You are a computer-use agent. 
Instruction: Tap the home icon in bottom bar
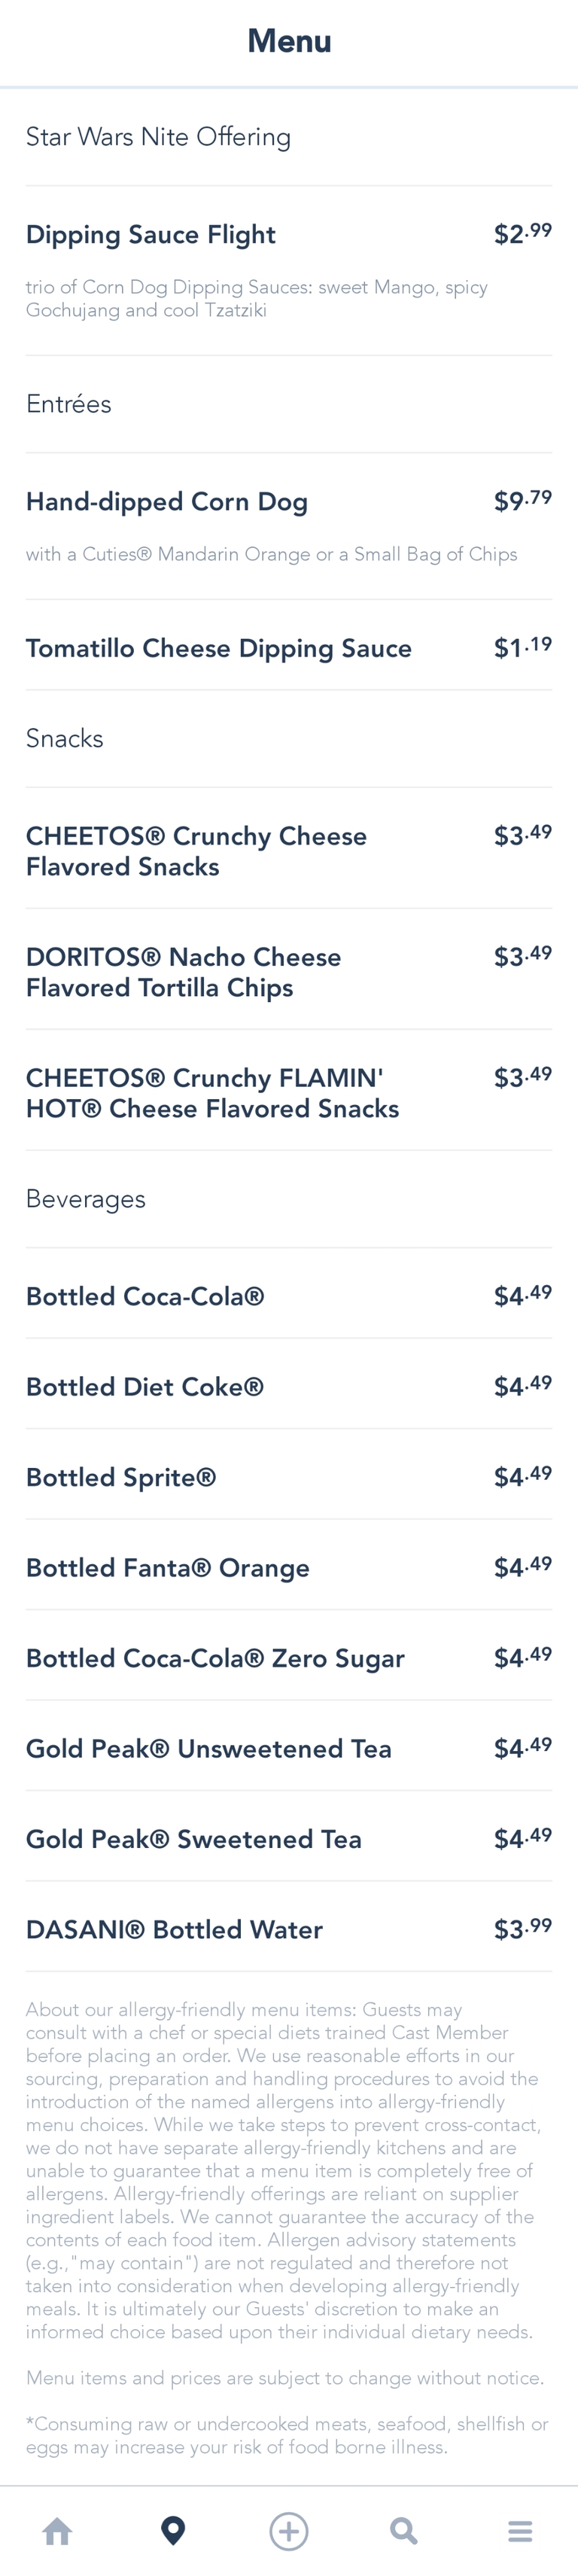58,2531
